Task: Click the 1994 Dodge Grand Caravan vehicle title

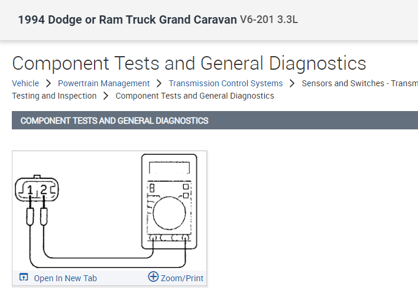Action: coord(127,20)
